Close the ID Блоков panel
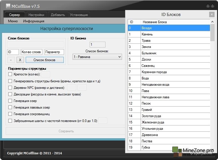Viewport: 218px width, 160px height. click(211, 14)
